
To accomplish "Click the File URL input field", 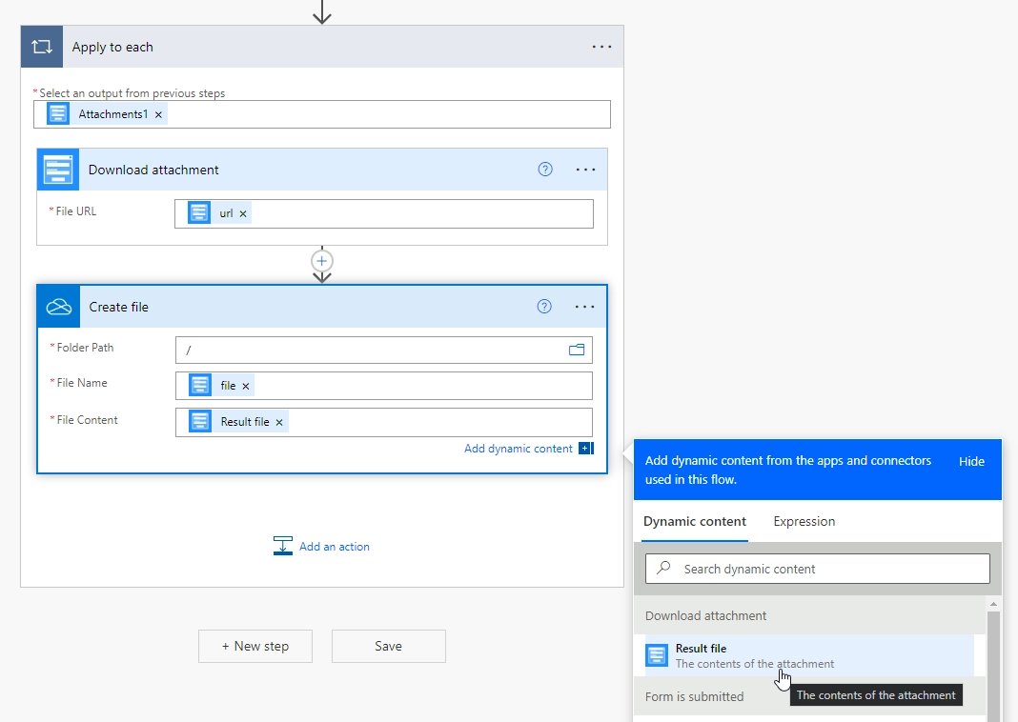I will tap(384, 213).
